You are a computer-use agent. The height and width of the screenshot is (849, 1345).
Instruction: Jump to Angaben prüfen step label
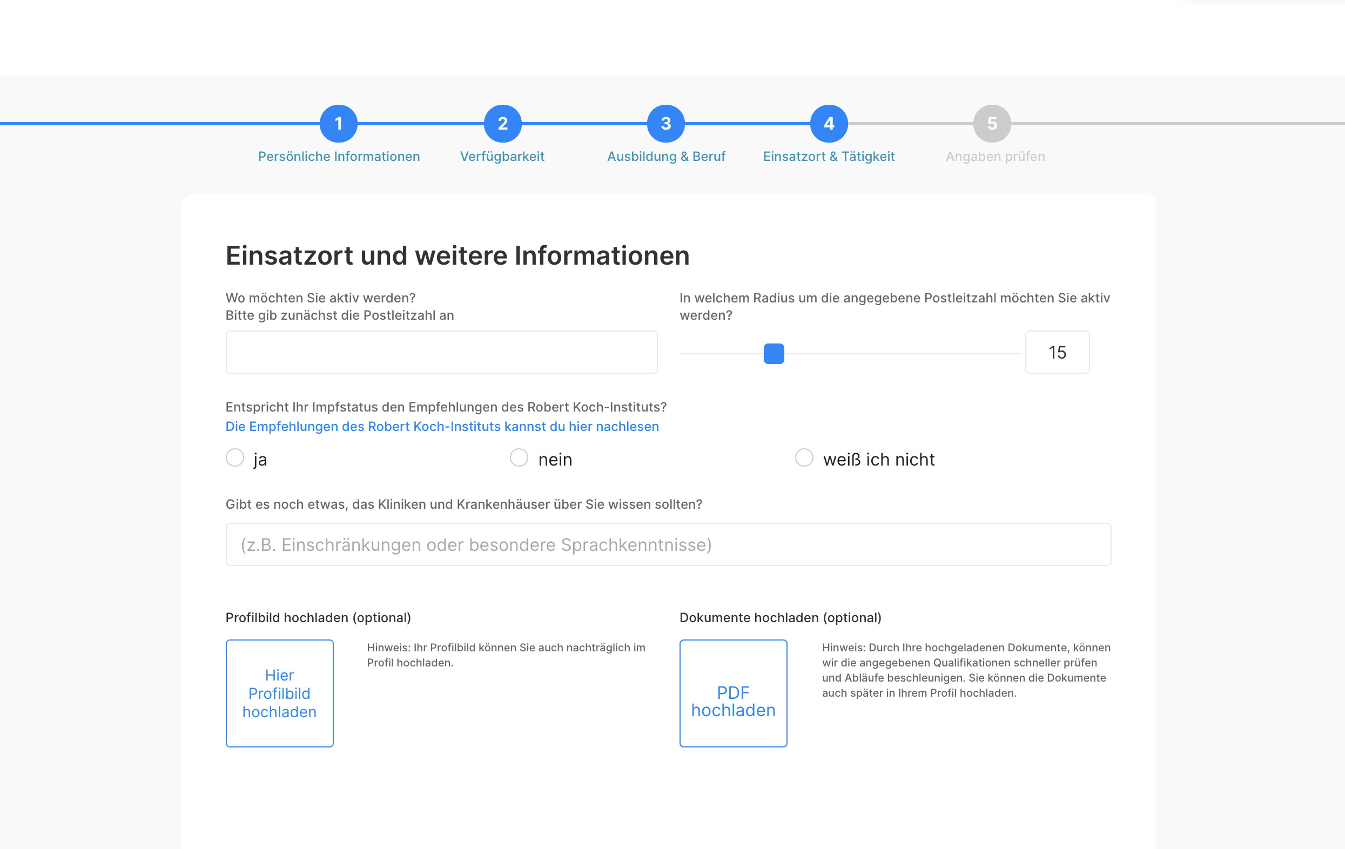[x=995, y=157]
